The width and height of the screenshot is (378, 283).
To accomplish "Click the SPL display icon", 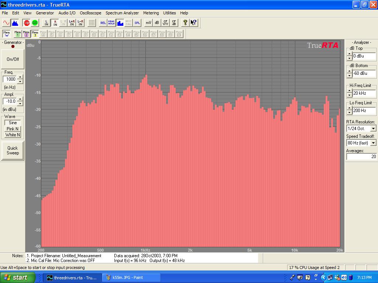I will [137, 23].
